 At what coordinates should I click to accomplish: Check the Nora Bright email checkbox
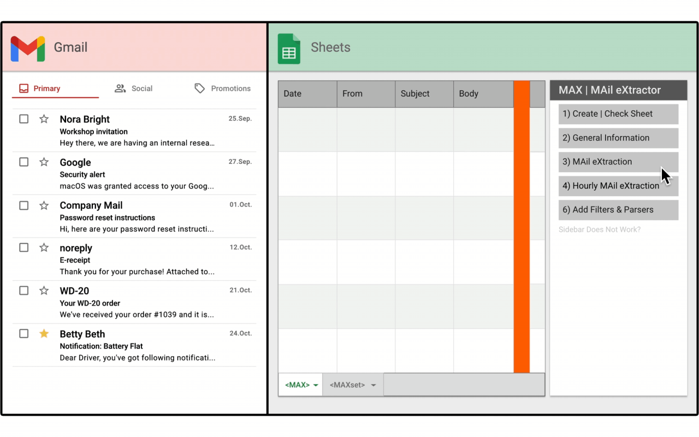[x=24, y=119]
